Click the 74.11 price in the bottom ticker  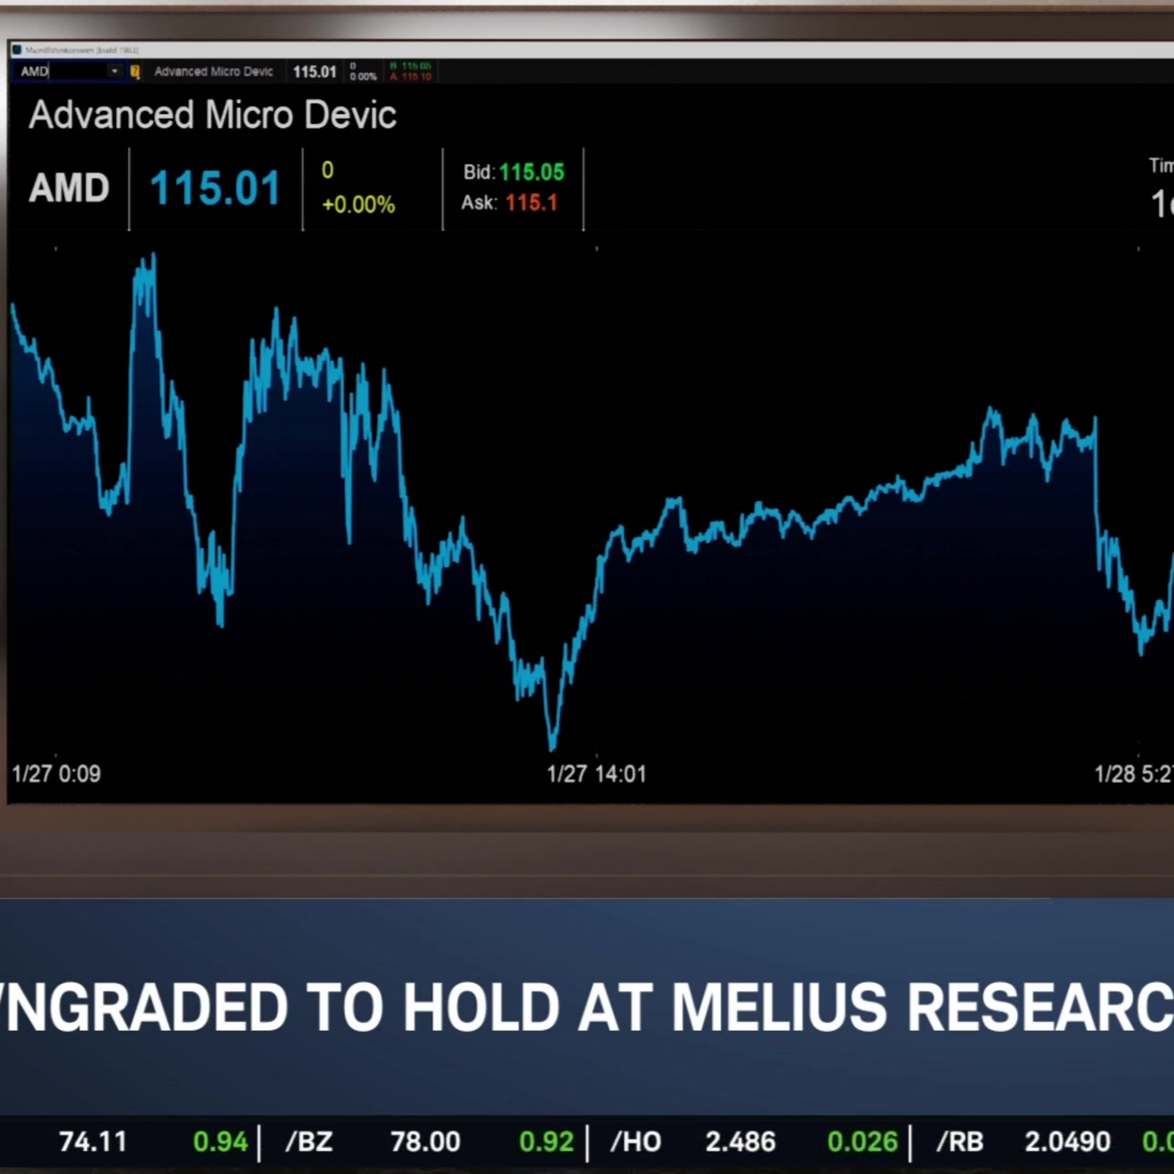tap(93, 1142)
